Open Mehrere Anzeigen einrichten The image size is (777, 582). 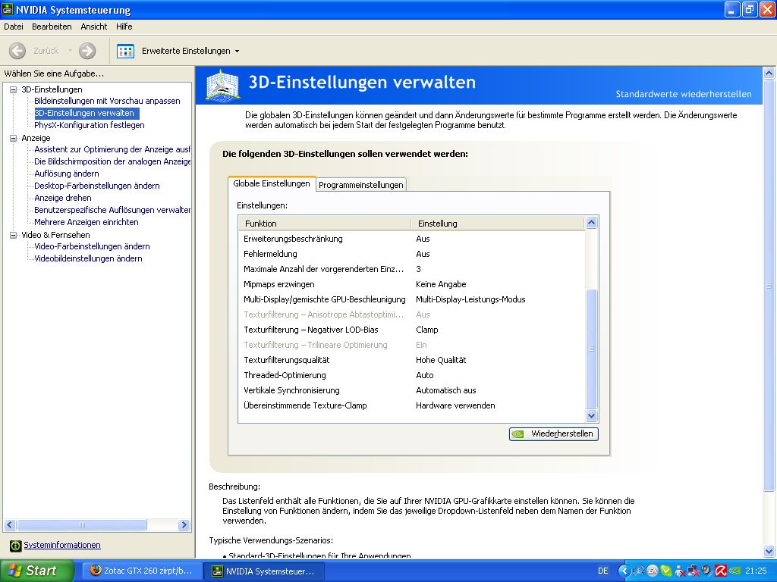coord(87,222)
